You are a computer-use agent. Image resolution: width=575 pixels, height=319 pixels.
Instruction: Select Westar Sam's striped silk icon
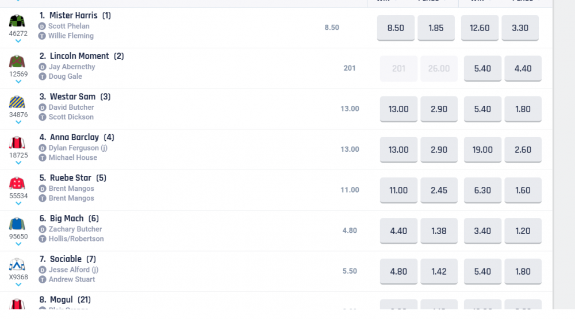click(18, 102)
